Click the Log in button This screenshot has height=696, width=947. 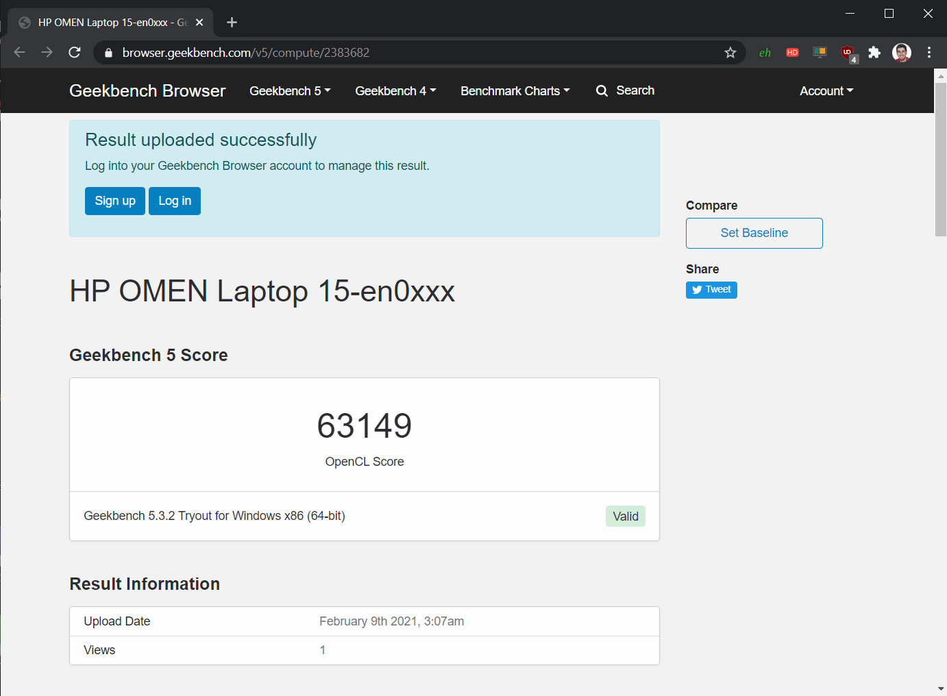pyautogui.click(x=175, y=201)
